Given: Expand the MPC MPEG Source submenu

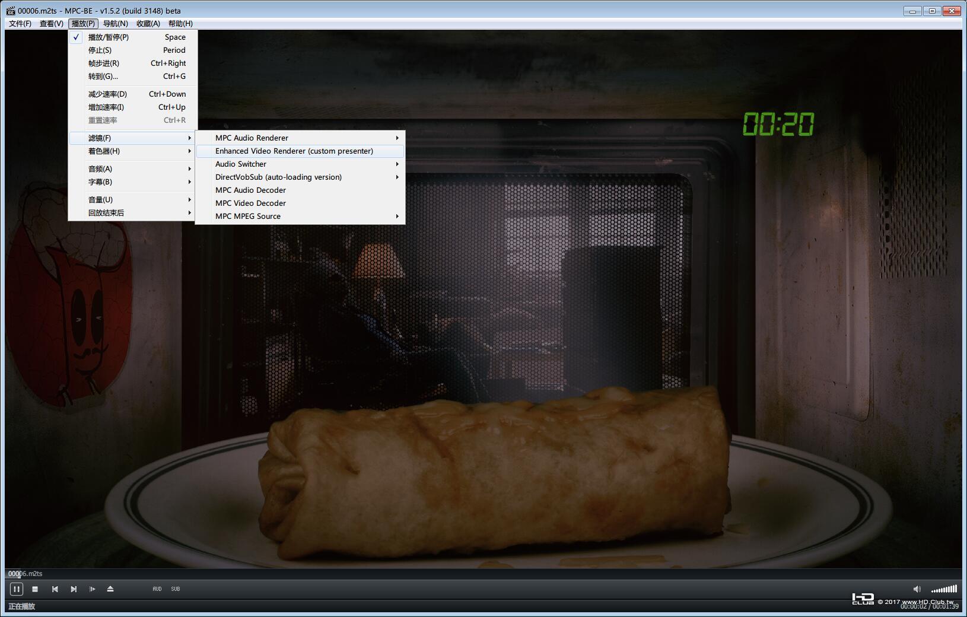Looking at the screenshot, I should click(x=300, y=216).
